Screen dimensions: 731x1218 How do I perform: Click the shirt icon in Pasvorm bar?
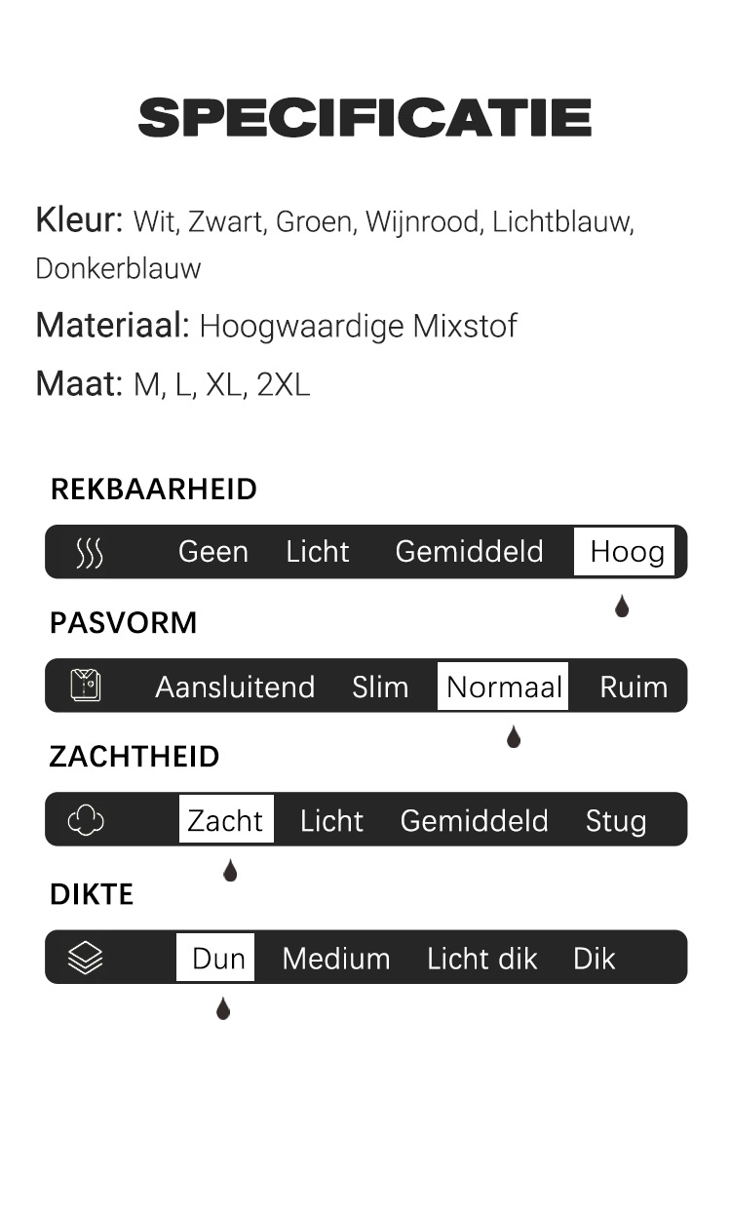[x=86, y=687]
